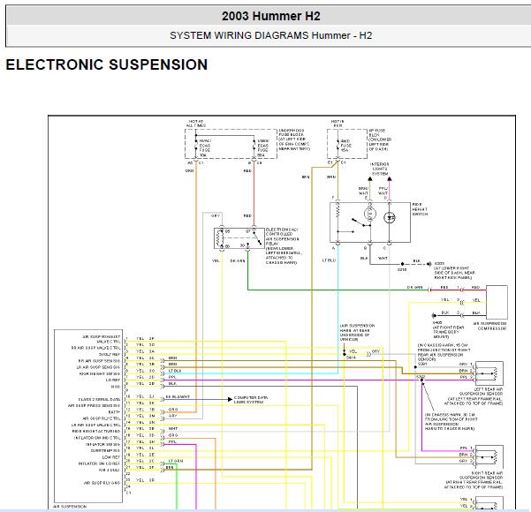Click the "GRY" wire label above the relay
Screen dimensions: 531x512
coord(216,215)
